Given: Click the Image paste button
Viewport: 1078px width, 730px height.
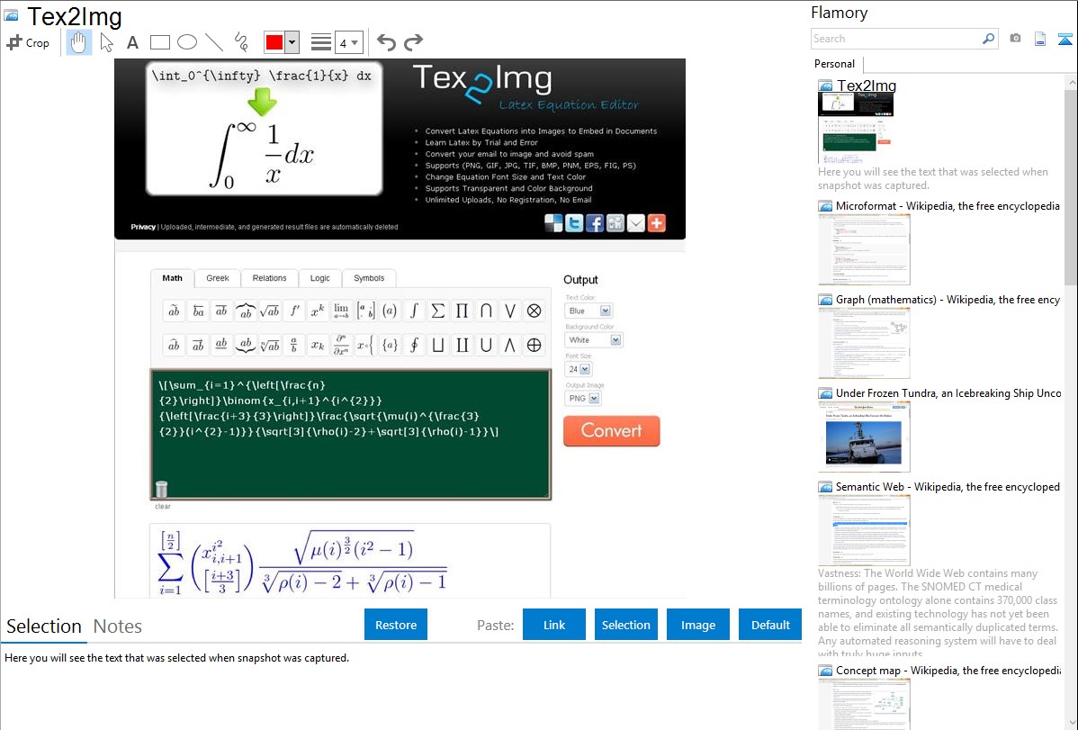Looking at the screenshot, I should click(698, 625).
